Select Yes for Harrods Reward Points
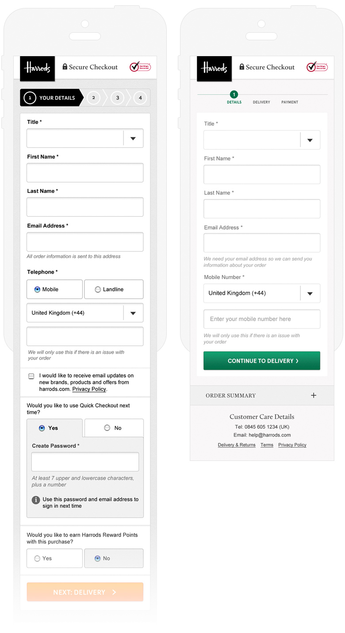This screenshot has height=633, width=345. [x=54, y=558]
